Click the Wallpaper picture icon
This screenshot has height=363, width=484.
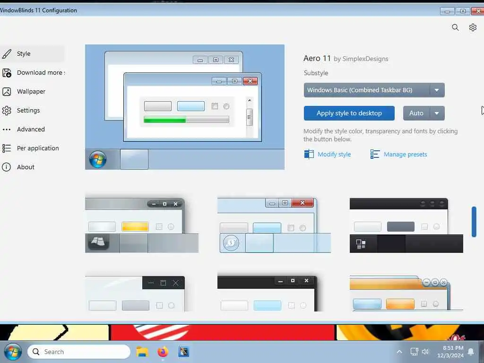pyautogui.click(x=7, y=92)
